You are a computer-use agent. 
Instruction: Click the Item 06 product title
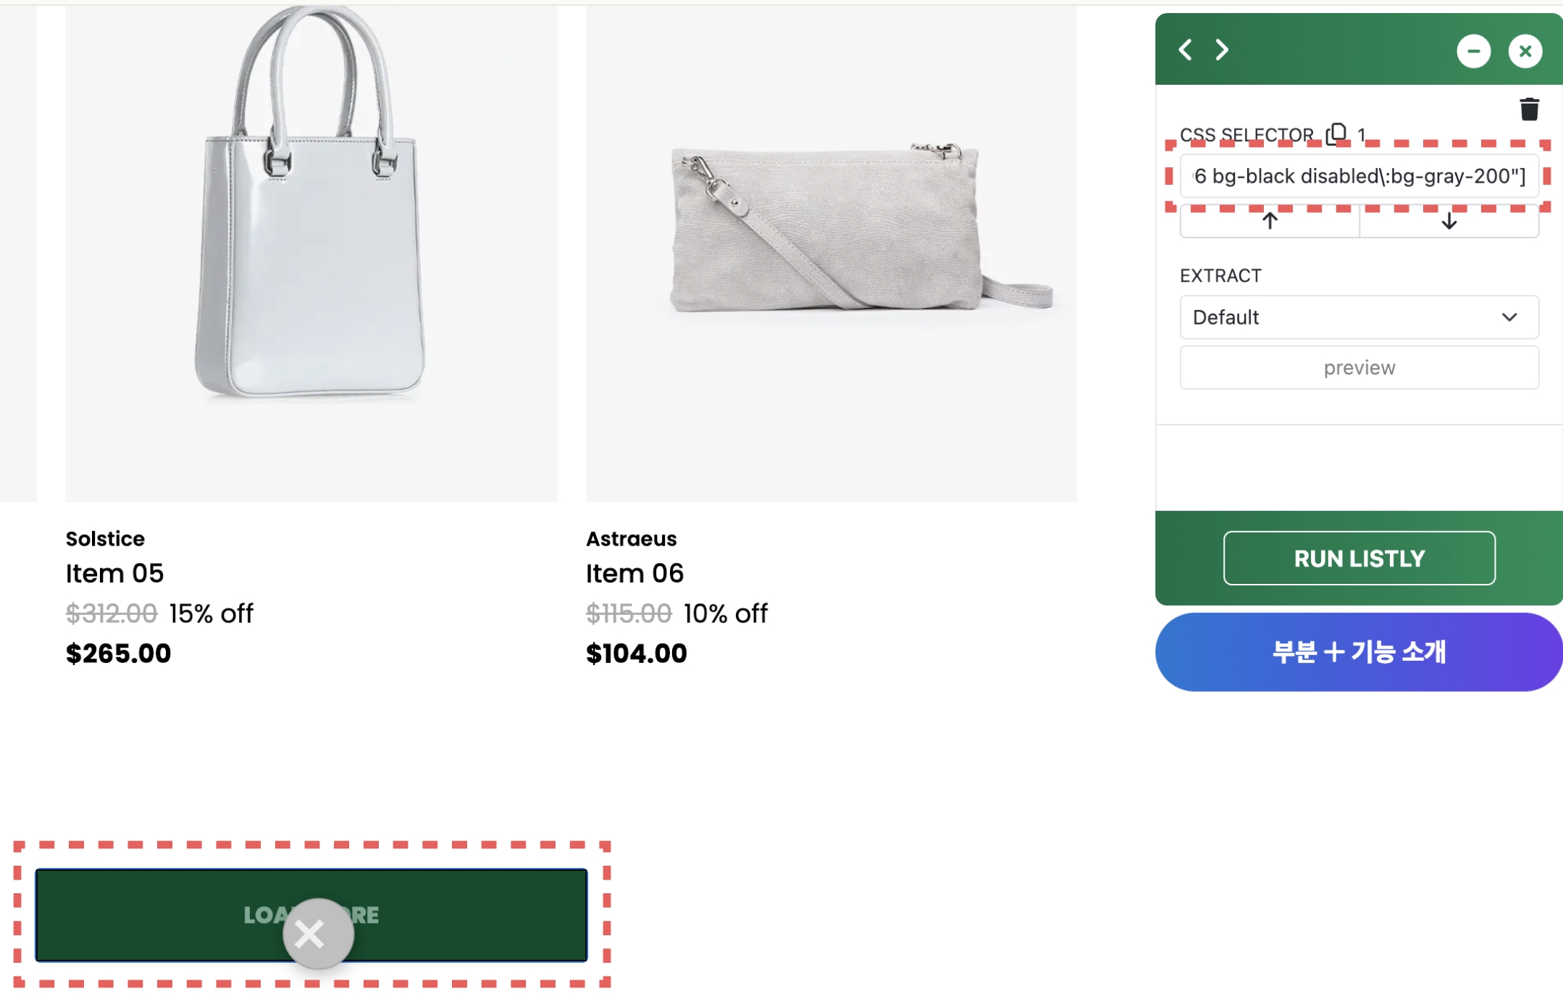[634, 574]
